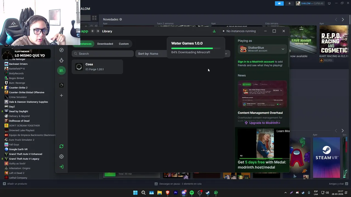Viewport: 351px width, 197px height.
Task: Click the green downloads icon in title bar
Action: (214, 31)
